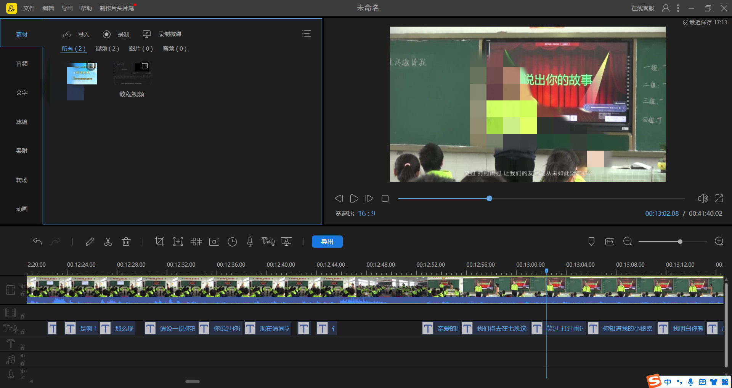Switch to the 文字 sidebar tab

22,92
